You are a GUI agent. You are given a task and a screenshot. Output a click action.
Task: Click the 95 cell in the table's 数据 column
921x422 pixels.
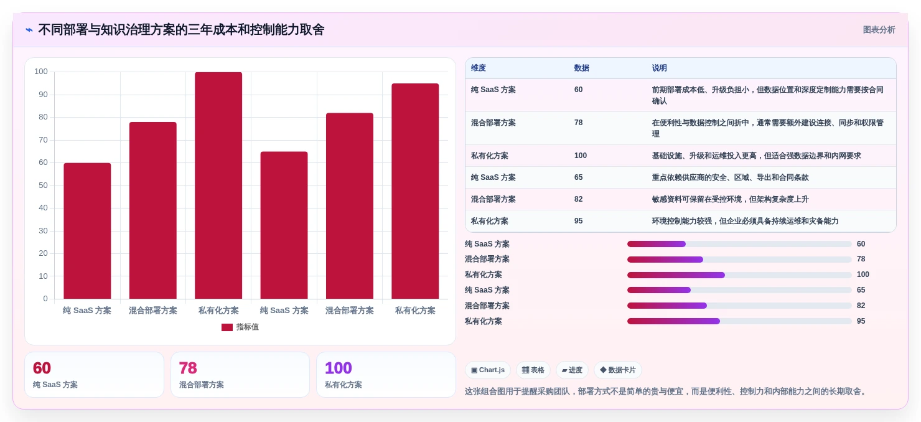(579, 221)
